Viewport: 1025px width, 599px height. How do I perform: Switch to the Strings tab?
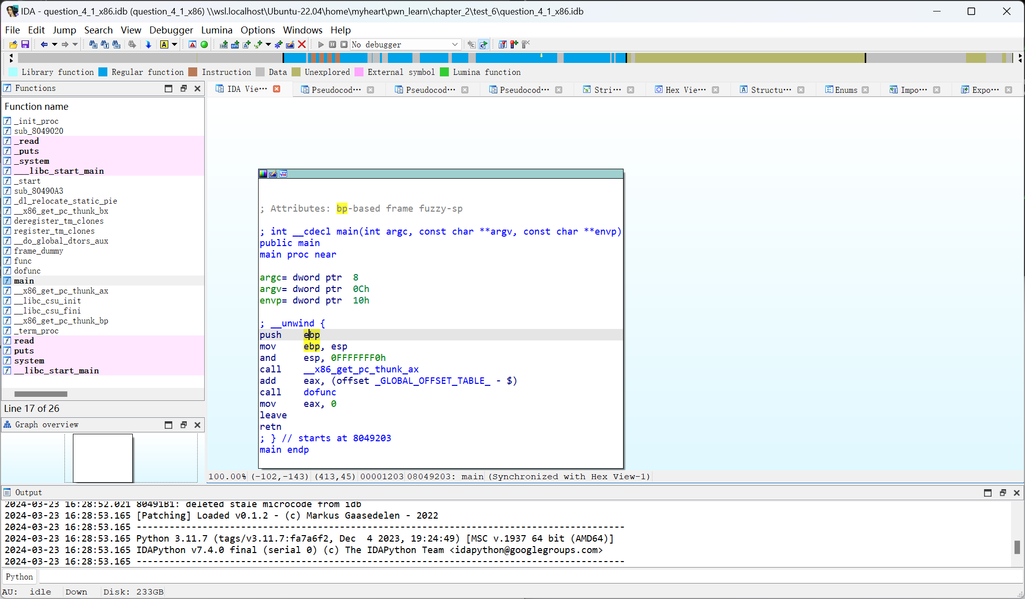(x=608, y=89)
